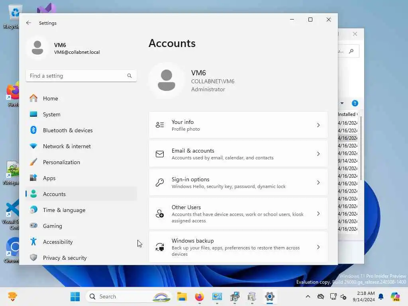Image resolution: width=408 pixels, height=306 pixels.
Task: Select the 9/14/2024 row in background window
Action: pos(347,161)
